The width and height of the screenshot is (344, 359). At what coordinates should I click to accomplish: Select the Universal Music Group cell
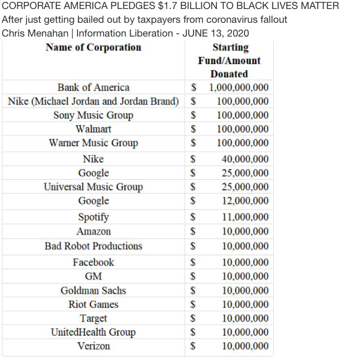tap(93, 187)
